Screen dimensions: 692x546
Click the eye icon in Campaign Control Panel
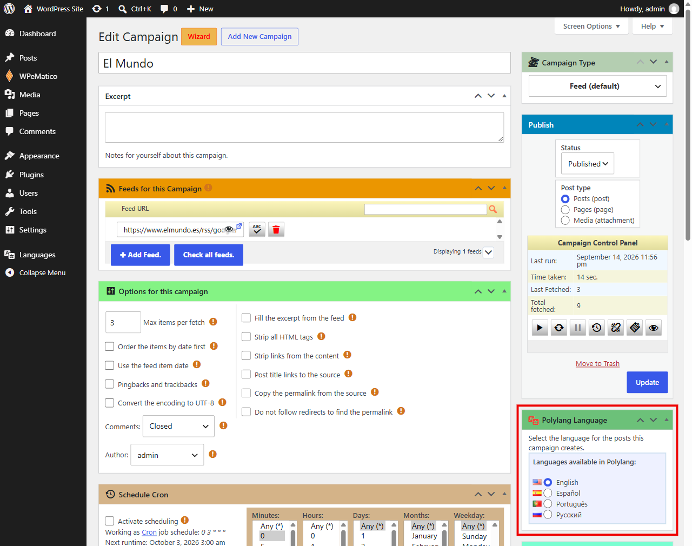pos(654,328)
